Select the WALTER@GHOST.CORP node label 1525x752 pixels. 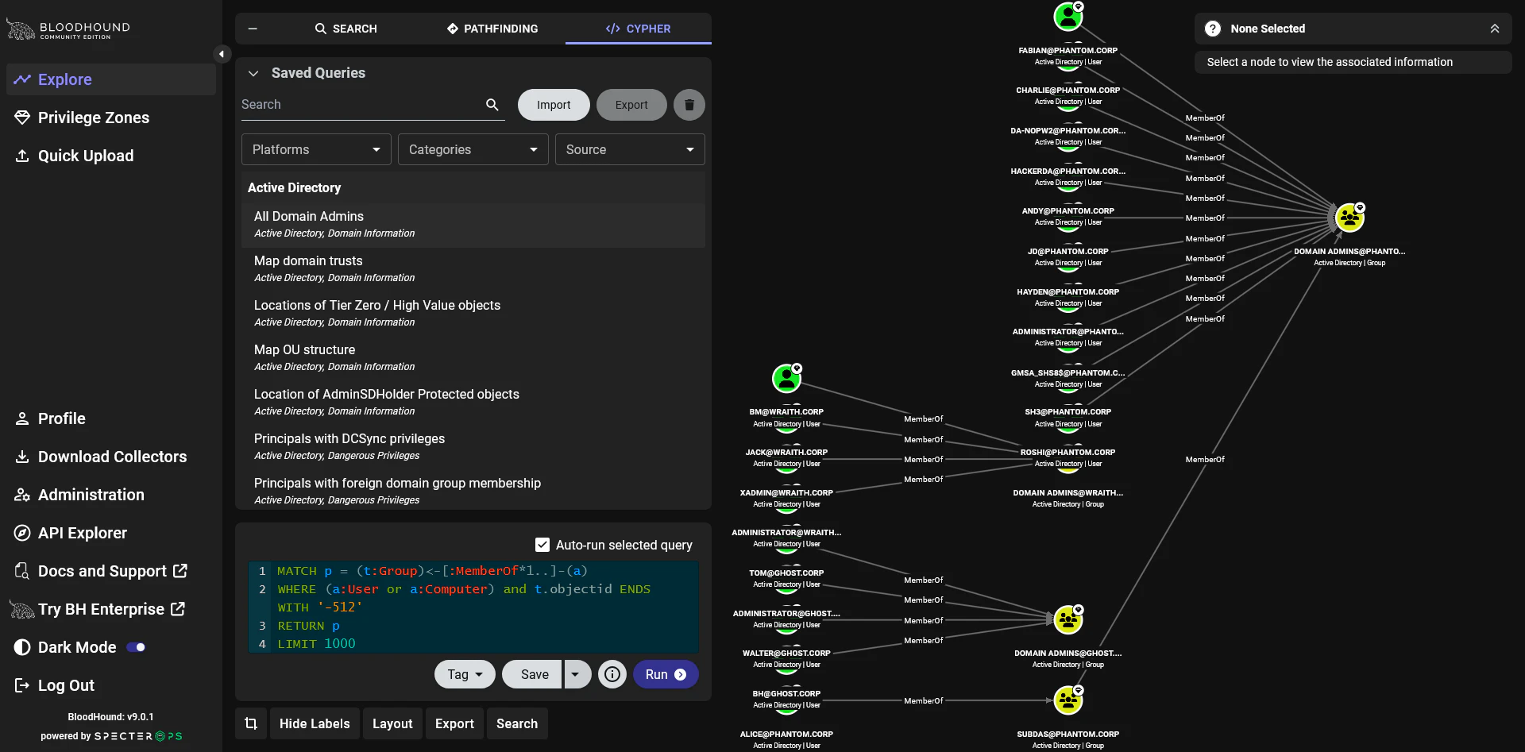(786, 654)
